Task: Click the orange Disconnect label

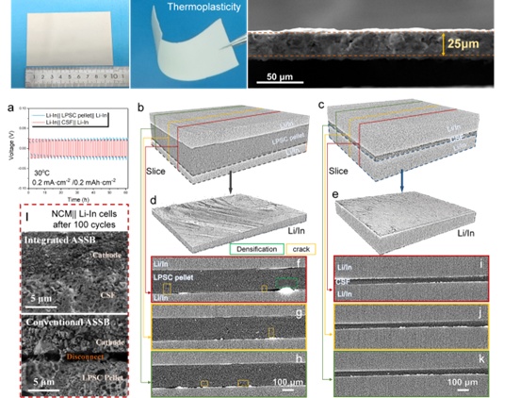Action: pyautogui.click(x=85, y=357)
